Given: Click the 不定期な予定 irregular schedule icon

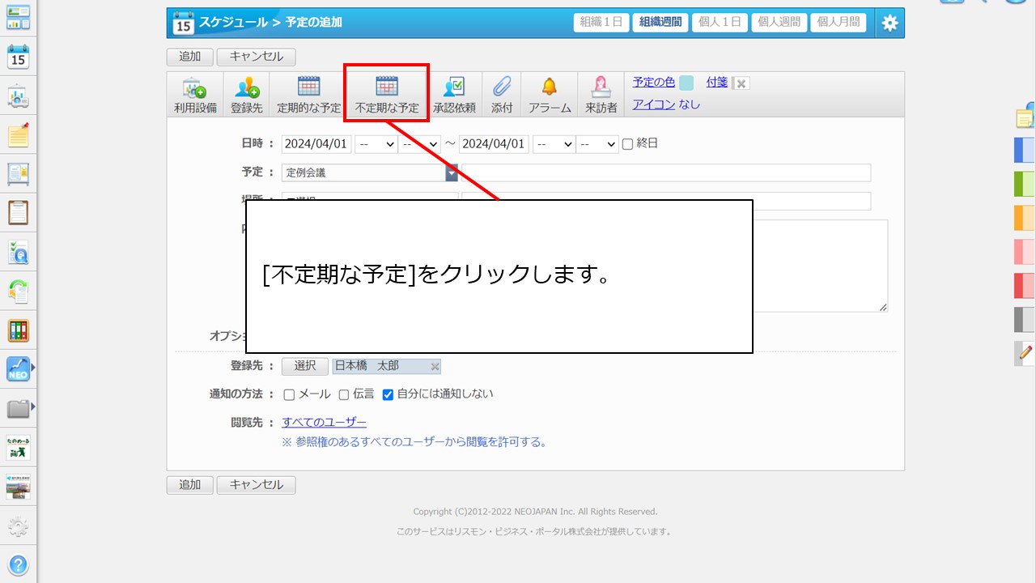Looking at the screenshot, I should click(x=387, y=87).
